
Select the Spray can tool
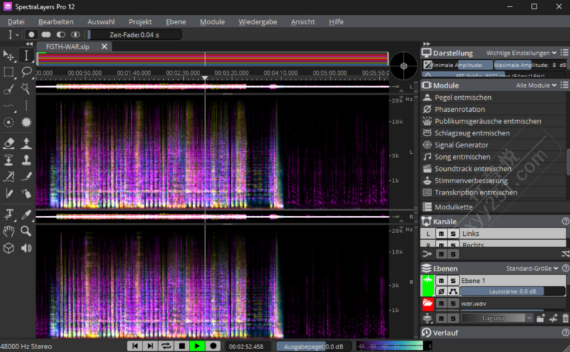26,193
